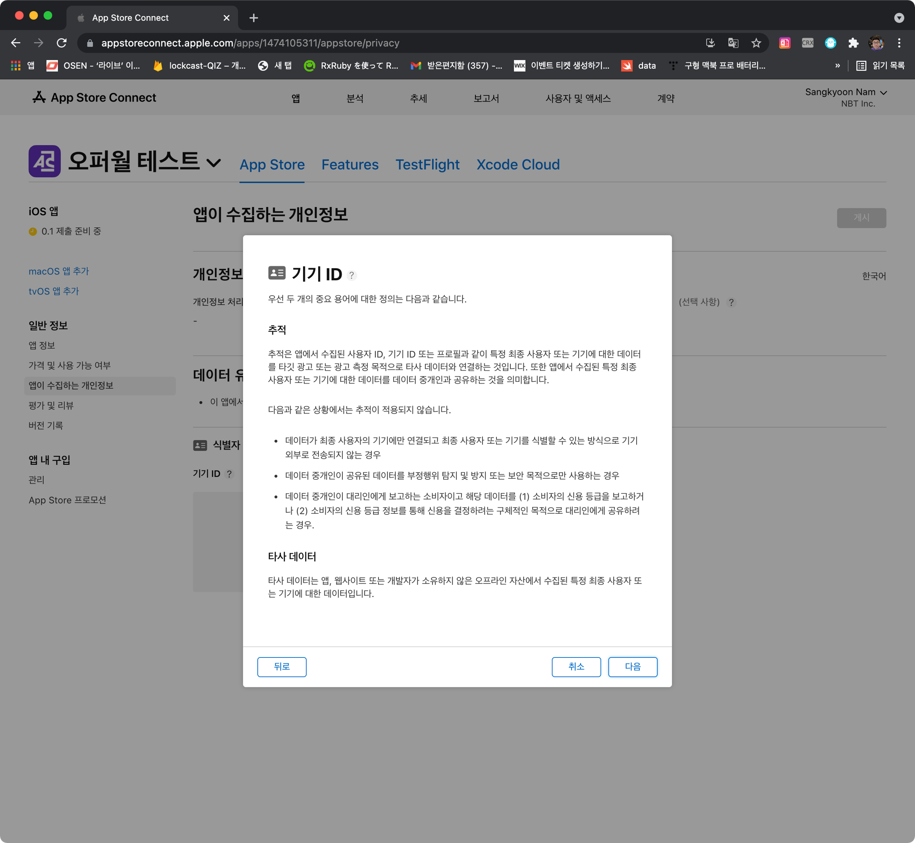Screen dimensions: 915x843
Task: Click the 다음 button in the dialog
Action: coord(632,667)
